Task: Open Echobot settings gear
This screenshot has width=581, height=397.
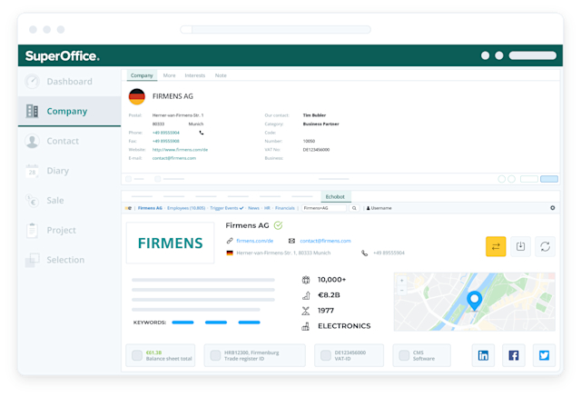Action: tap(553, 208)
